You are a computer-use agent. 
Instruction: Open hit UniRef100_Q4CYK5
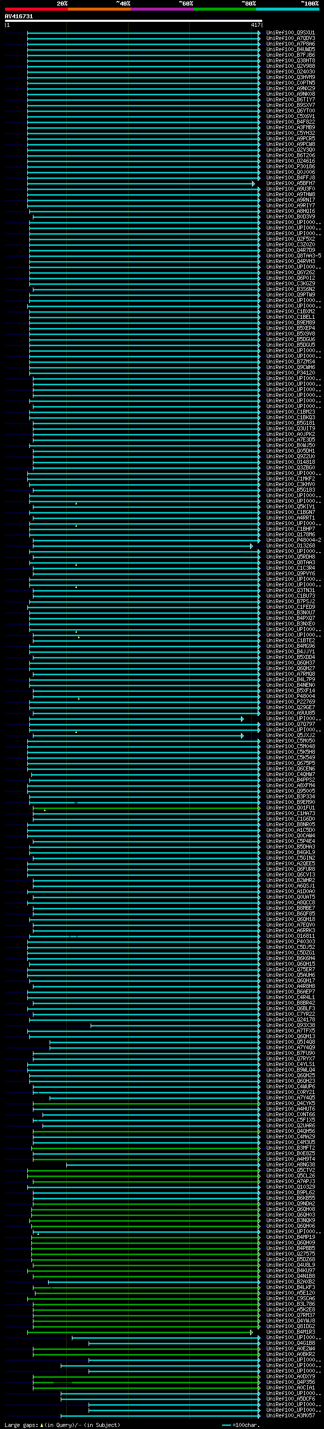coord(290,1104)
